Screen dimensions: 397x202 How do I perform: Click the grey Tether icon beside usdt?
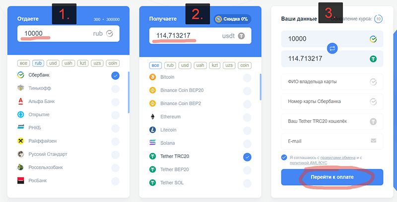[x=242, y=36]
